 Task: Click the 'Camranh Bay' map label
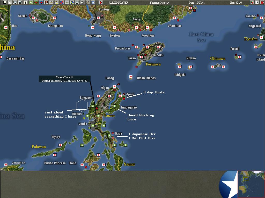point(15,59)
